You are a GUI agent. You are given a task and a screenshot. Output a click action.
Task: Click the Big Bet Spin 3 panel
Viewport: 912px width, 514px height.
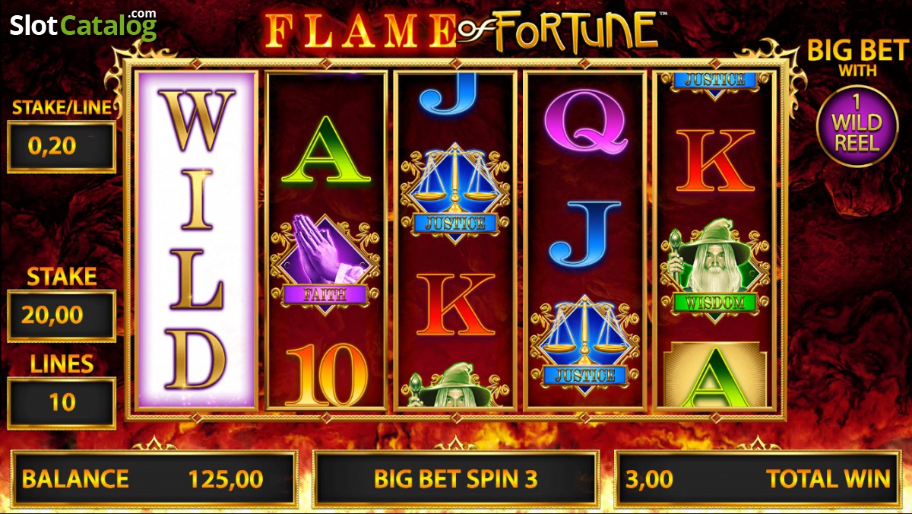tap(455, 479)
